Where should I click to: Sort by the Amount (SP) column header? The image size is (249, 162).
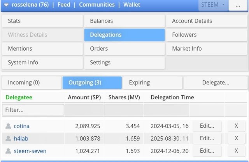[x=84, y=97]
